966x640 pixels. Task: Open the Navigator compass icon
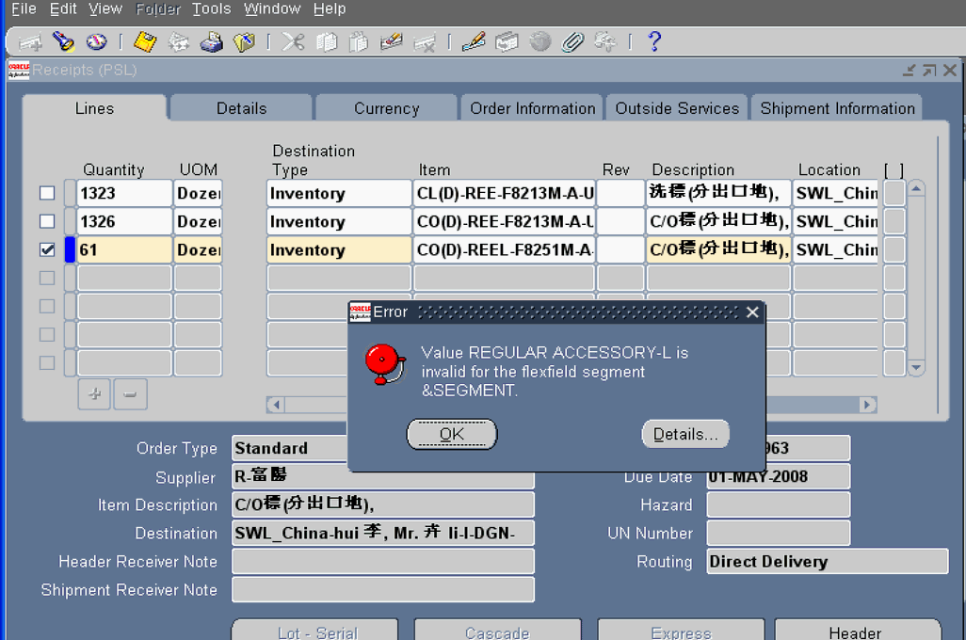pyautogui.click(x=96, y=41)
